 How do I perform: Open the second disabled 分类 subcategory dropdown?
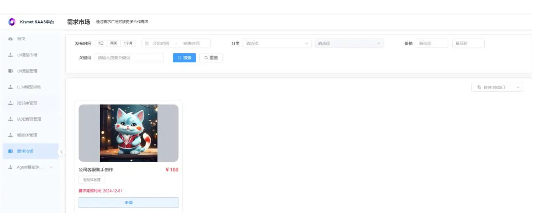coord(349,43)
